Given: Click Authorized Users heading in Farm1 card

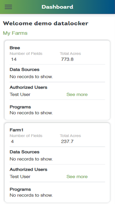Looking at the screenshot, I should click(28, 169).
